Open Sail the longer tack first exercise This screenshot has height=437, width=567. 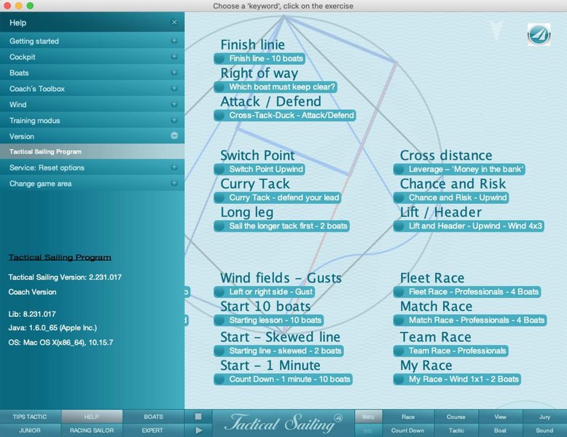(282, 226)
